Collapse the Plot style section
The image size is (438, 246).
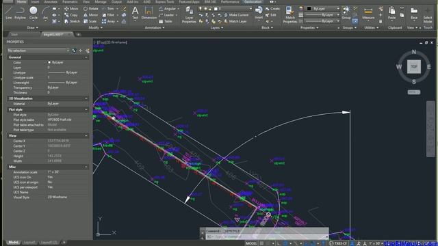[86, 109]
